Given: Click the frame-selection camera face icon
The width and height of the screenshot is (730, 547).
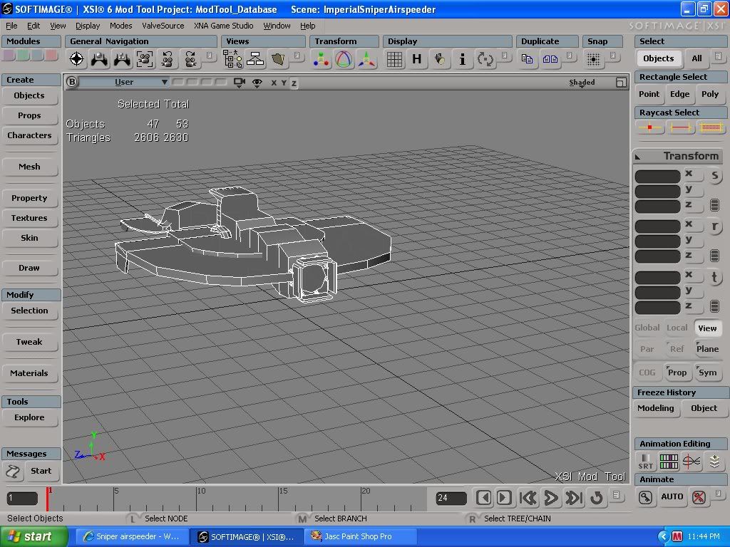Looking at the screenshot, I should [145, 59].
